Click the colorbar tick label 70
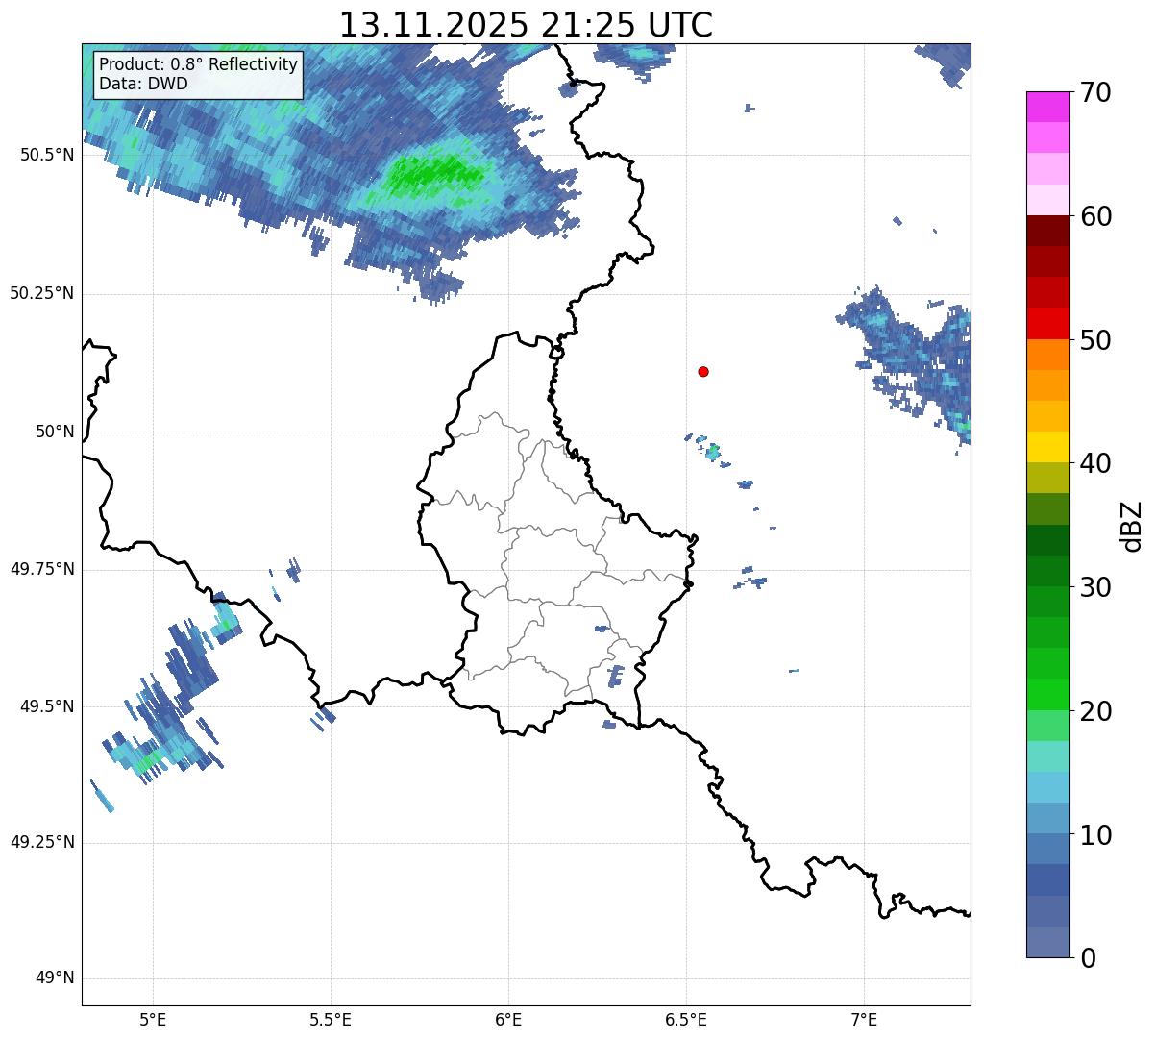Image resolution: width=1155 pixels, height=1039 pixels. 1095,92
